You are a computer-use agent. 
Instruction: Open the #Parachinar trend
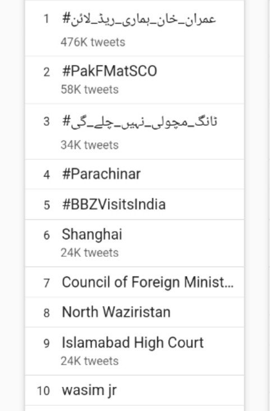click(x=135, y=174)
